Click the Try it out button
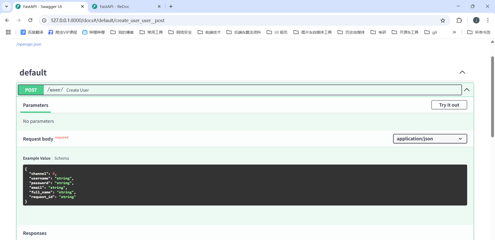The image size is (495, 240). [x=449, y=105]
